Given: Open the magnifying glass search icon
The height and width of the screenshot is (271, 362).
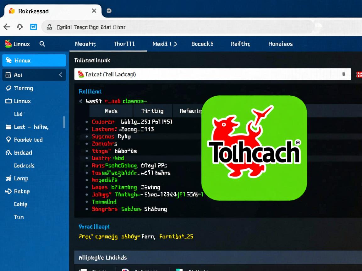Looking at the screenshot, I should click(x=42, y=44).
